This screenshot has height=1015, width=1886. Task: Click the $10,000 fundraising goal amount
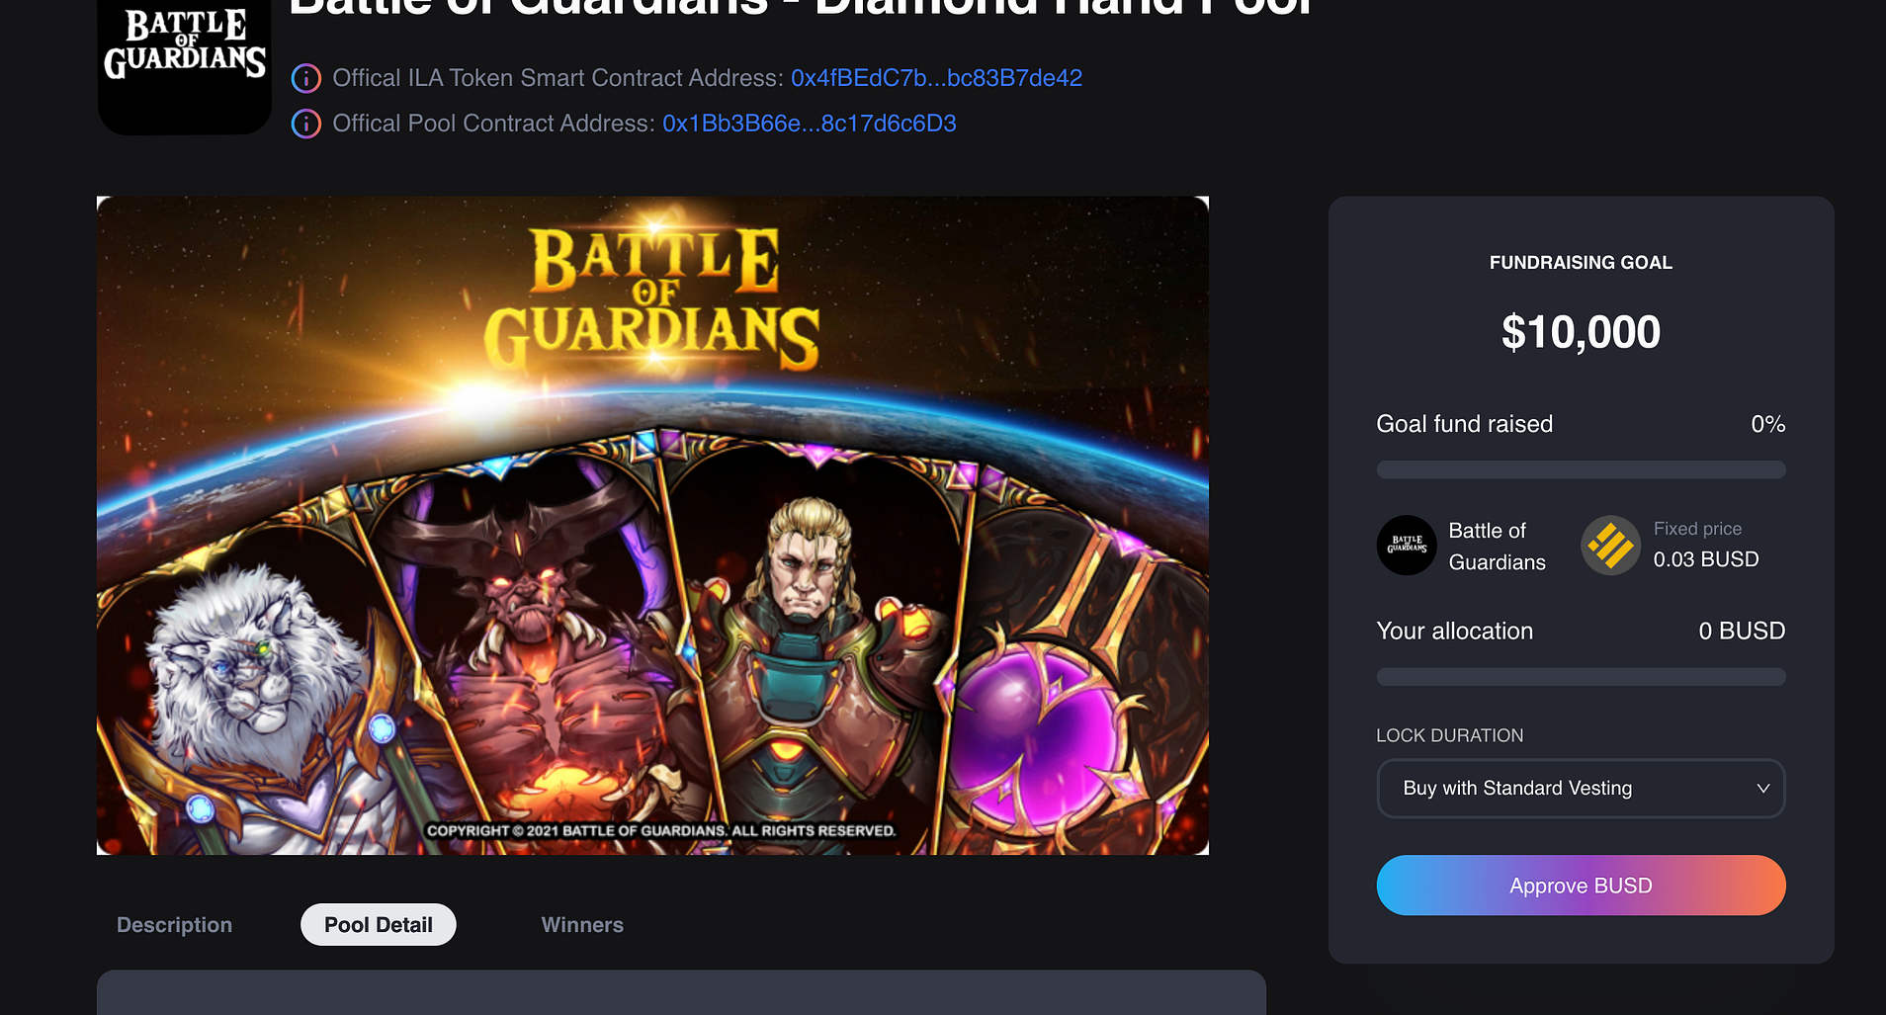click(x=1581, y=332)
